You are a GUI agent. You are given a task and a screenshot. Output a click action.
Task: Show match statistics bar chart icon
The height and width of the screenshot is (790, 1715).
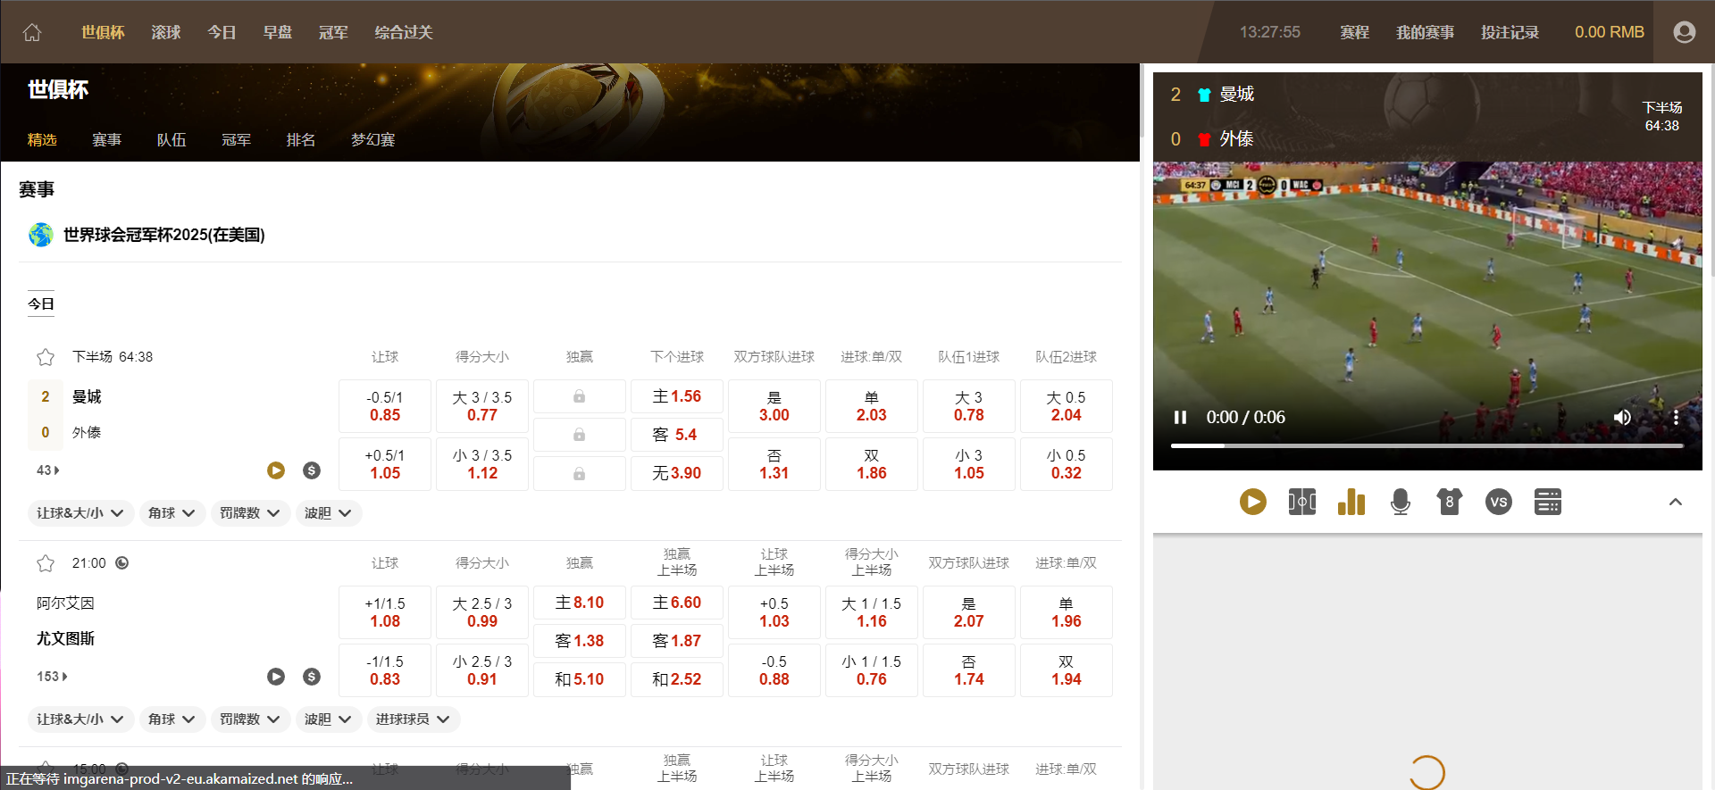tap(1351, 503)
